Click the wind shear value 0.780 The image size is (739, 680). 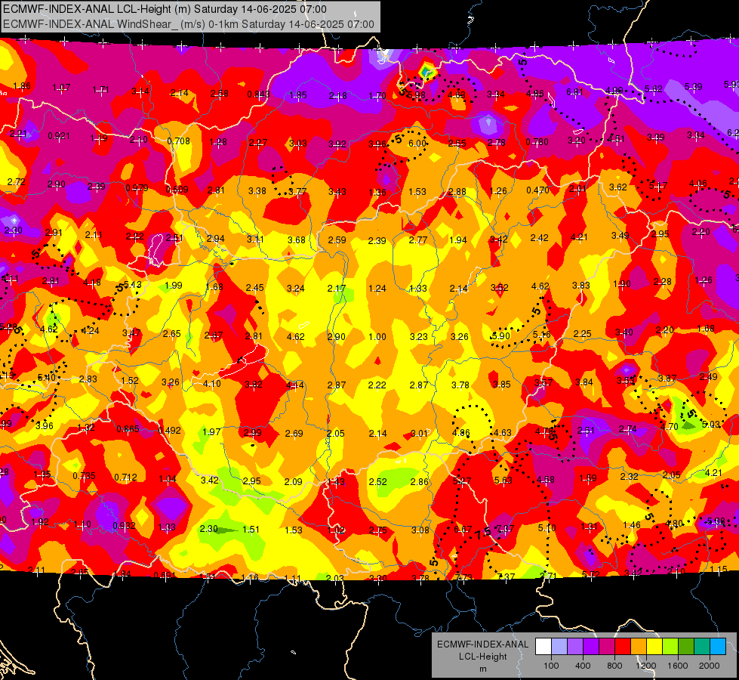pos(537,141)
